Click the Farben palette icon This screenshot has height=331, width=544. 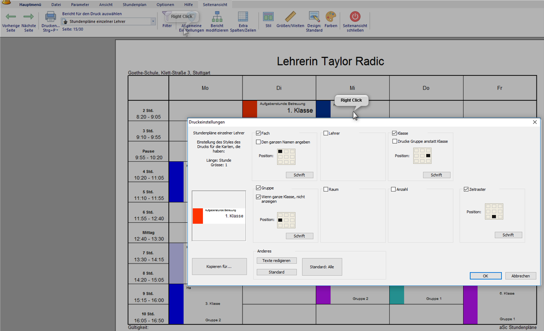coord(330,17)
